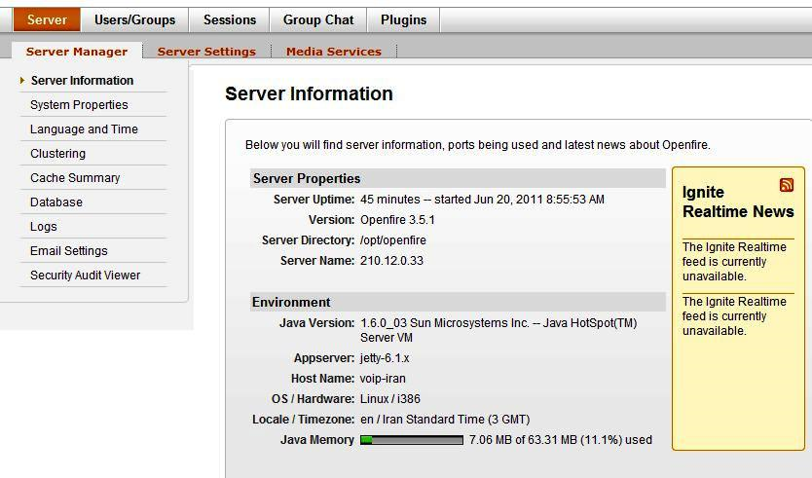This screenshot has height=478, width=812.
Task: Select the Server Manager sub-tab
Action: point(77,52)
